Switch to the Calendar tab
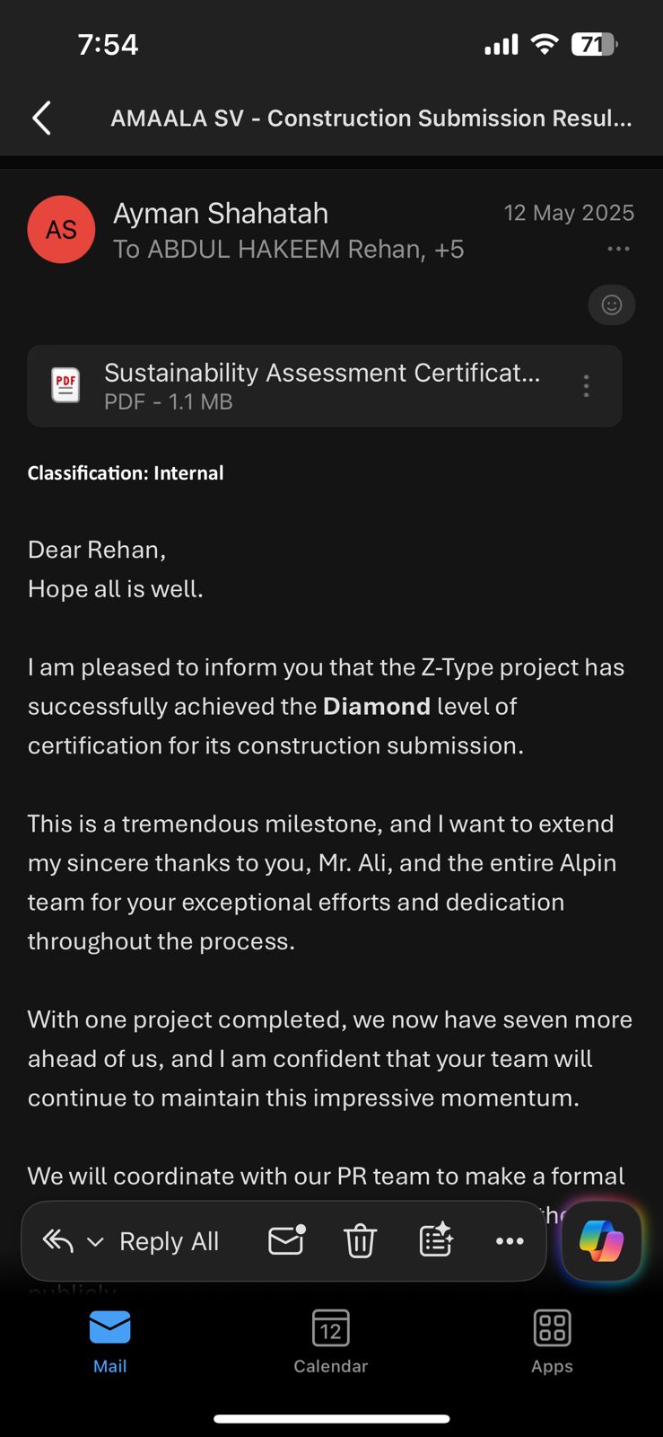Screen dimensions: 663x1437 331,1343
